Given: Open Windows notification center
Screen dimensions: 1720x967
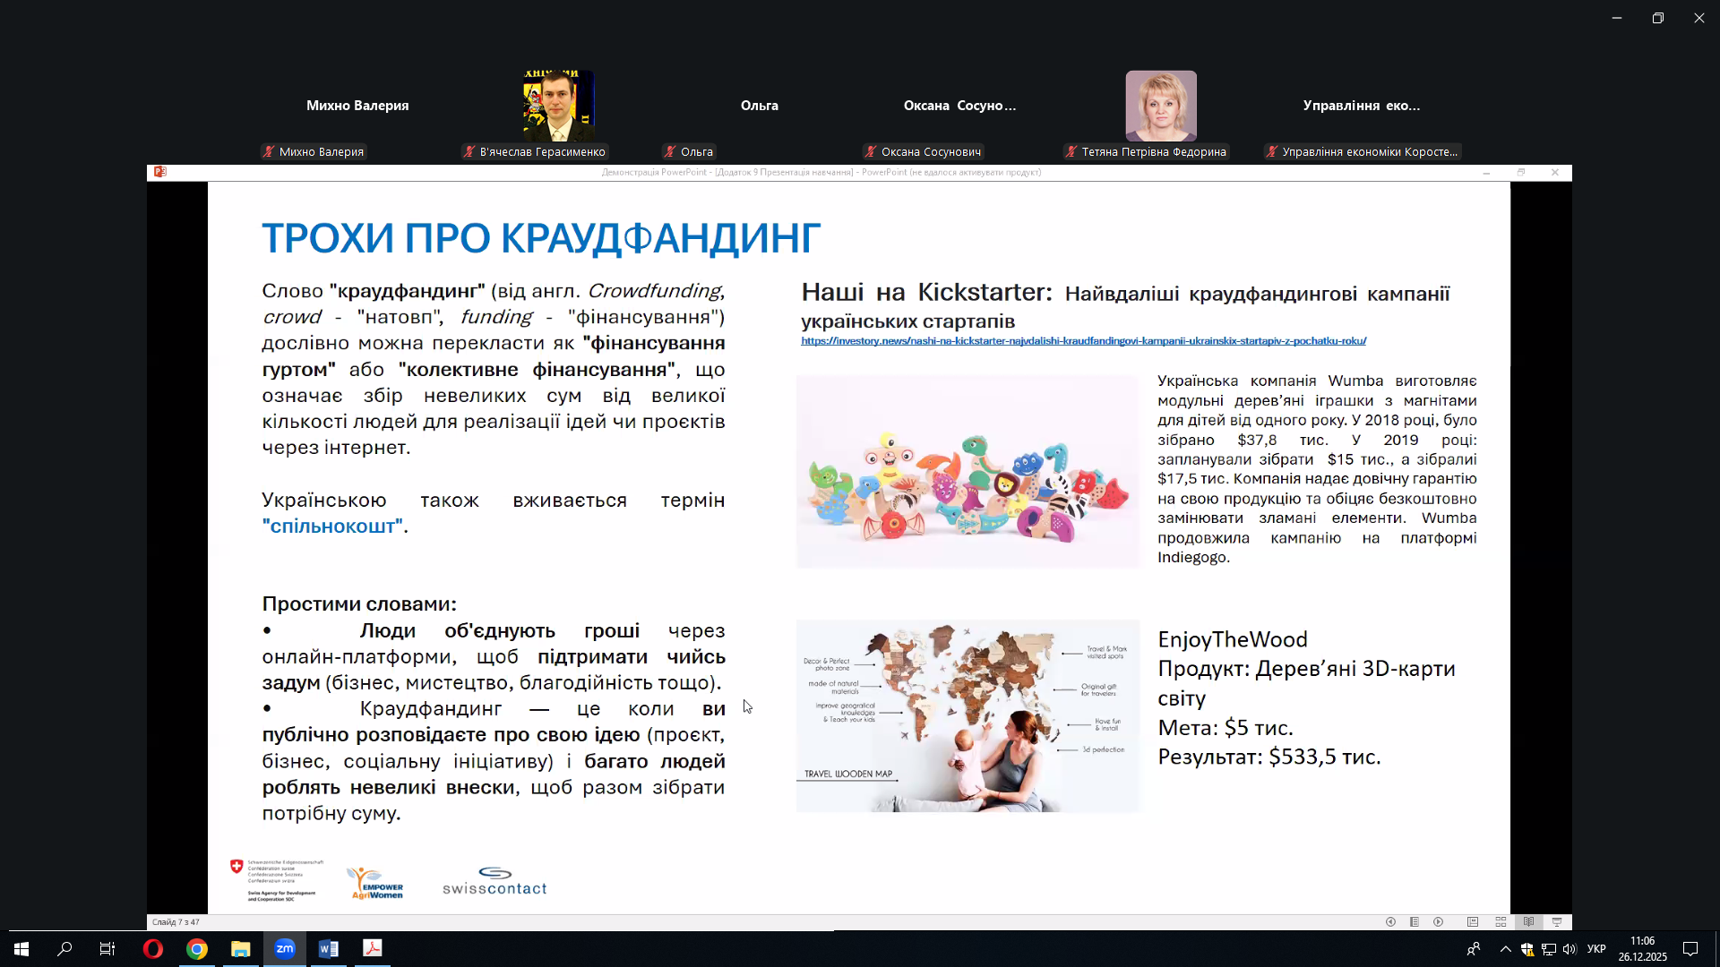Looking at the screenshot, I should [x=1690, y=949].
